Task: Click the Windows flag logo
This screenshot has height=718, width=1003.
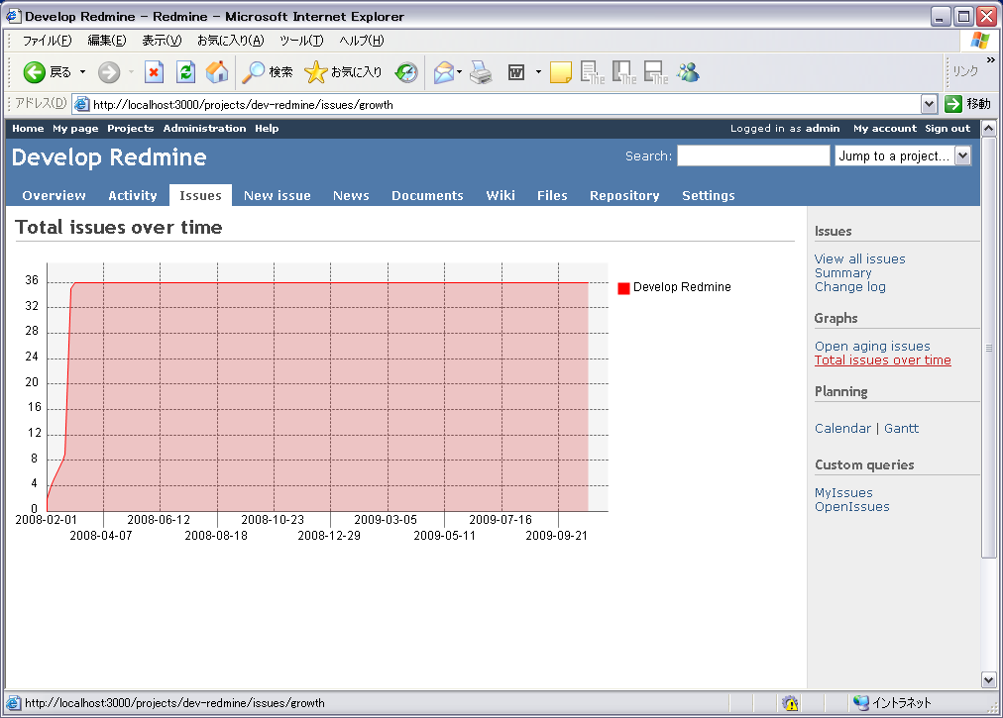Action: 979,41
